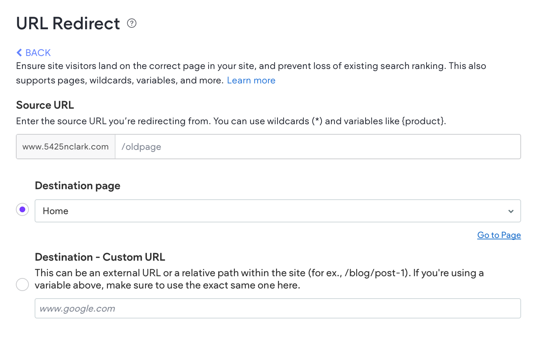Open the Learn more link
The width and height of the screenshot is (555, 343).
251,81
